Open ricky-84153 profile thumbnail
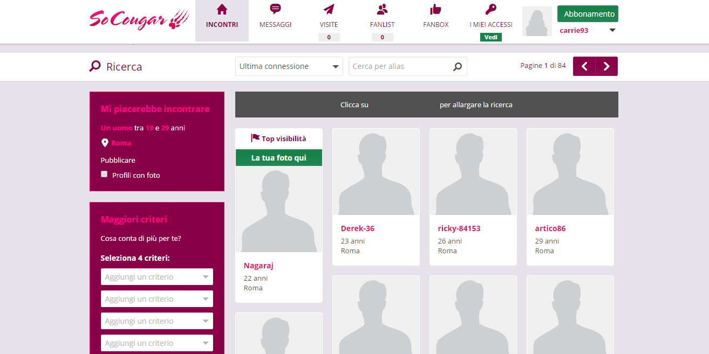Screen dimensions: 709x354 473,172
